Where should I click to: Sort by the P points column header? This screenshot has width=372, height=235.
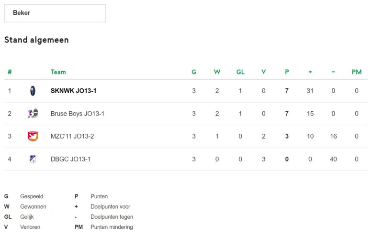(x=287, y=72)
